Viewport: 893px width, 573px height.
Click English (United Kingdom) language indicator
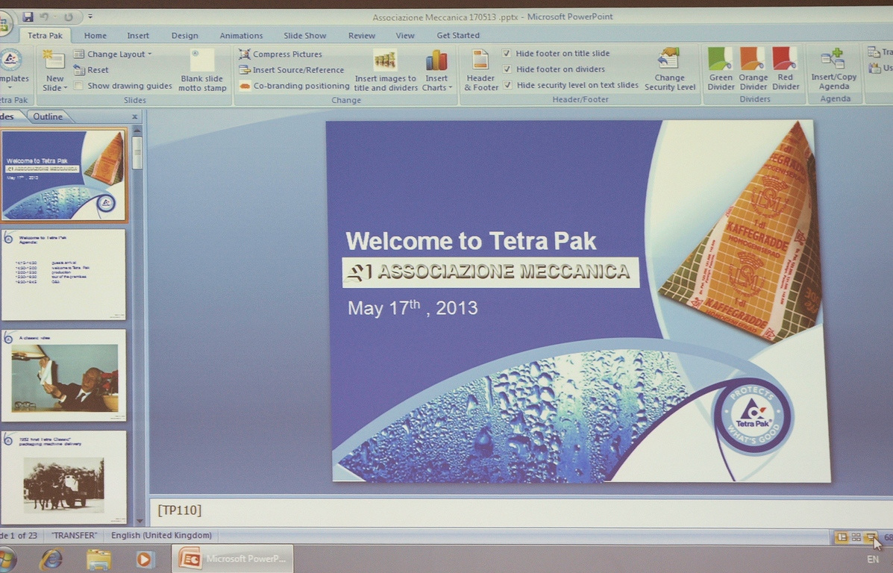click(161, 536)
